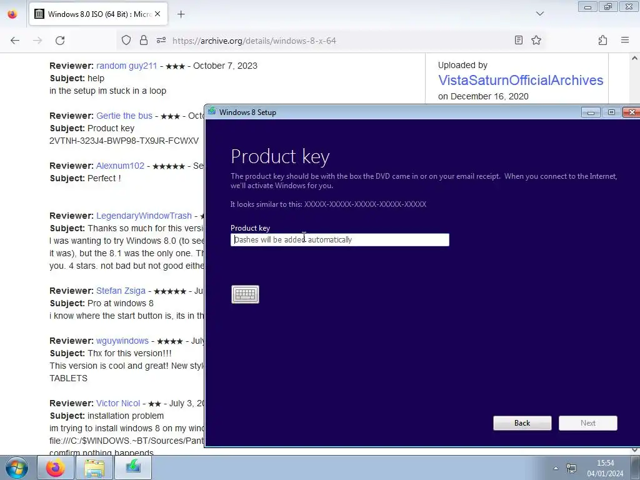Open a new tab with the plus button
Image resolution: width=640 pixels, height=480 pixels.
181,14
